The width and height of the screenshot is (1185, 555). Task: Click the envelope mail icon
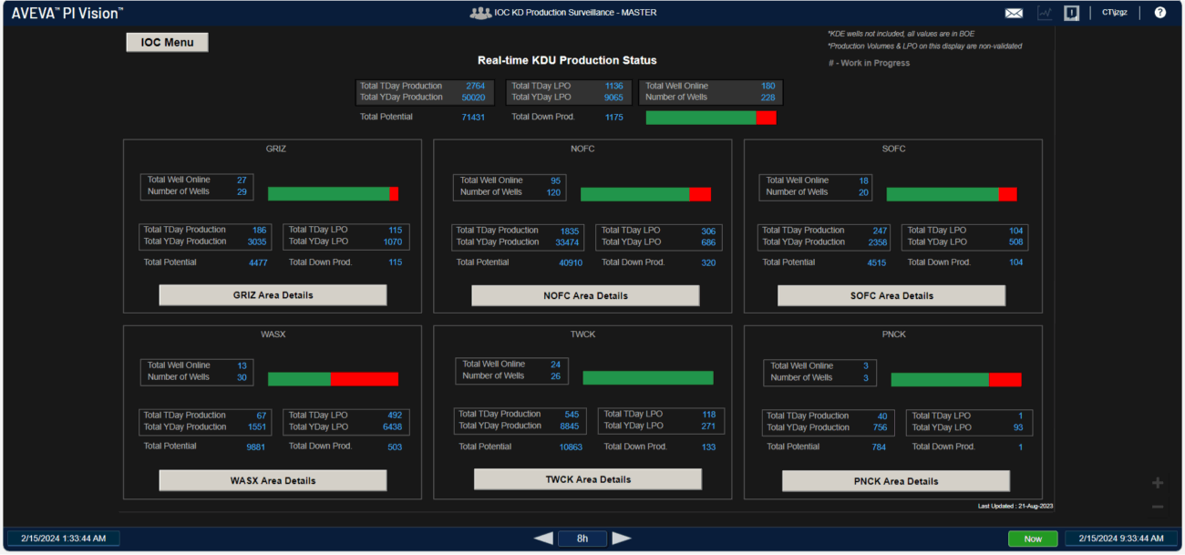pos(1014,13)
